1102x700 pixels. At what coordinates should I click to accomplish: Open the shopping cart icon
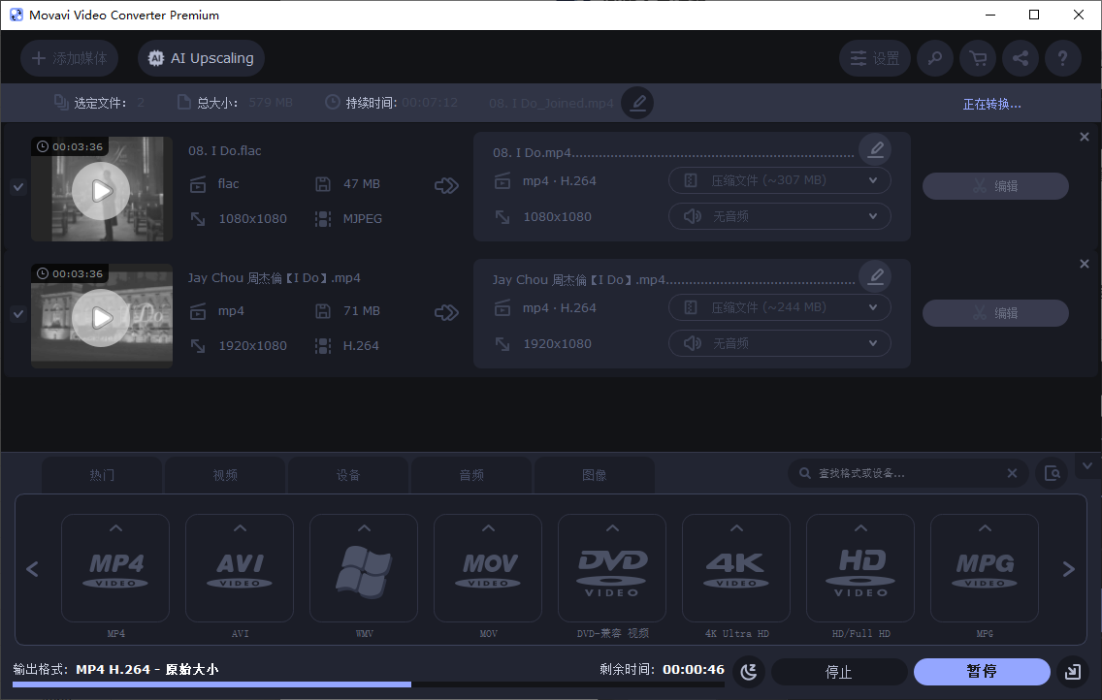978,58
